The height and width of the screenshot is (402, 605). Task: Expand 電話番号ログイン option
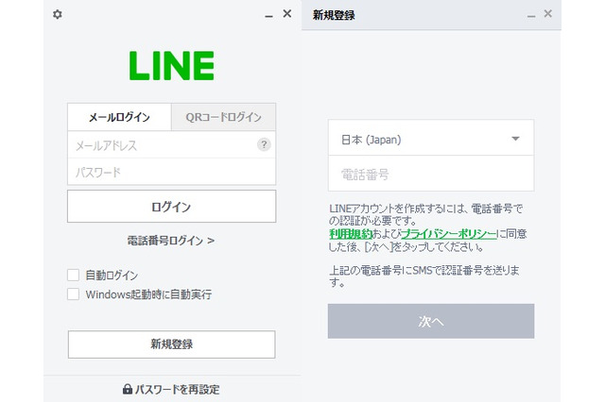point(171,241)
